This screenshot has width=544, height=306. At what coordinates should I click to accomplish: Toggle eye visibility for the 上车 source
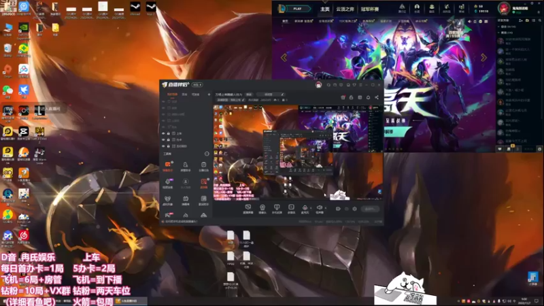point(163,133)
